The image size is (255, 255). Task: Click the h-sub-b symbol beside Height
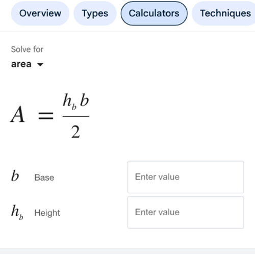tap(17, 212)
